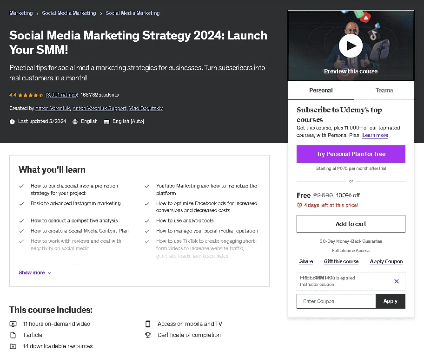This screenshot has height=363, width=424.
Task: Click the star rating icons
Action: (31, 95)
